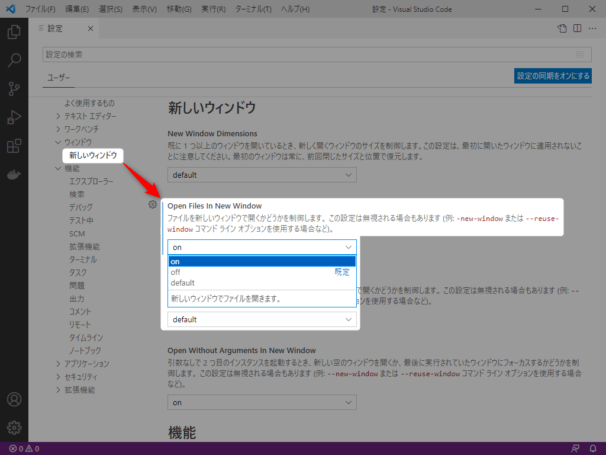This screenshot has width=606, height=455.
Task: Select ノートブック in settings tree
Action: (x=85, y=351)
